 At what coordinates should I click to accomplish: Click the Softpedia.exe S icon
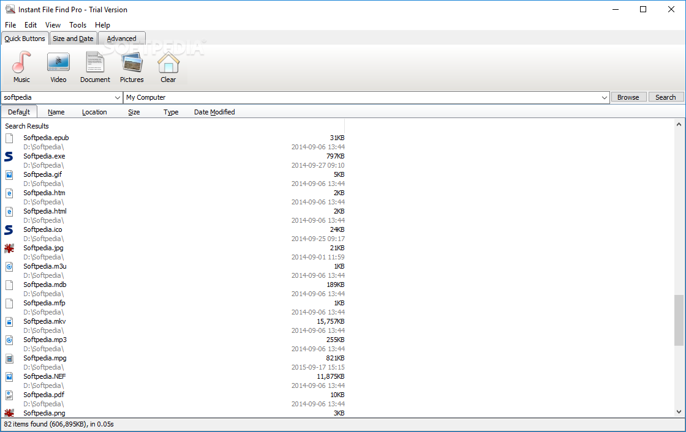[x=9, y=157]
